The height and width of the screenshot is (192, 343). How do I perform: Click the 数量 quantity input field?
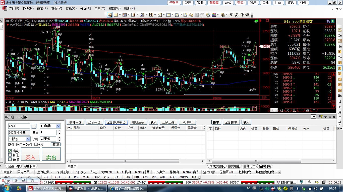pyautogui.click(x=48, y=132)
